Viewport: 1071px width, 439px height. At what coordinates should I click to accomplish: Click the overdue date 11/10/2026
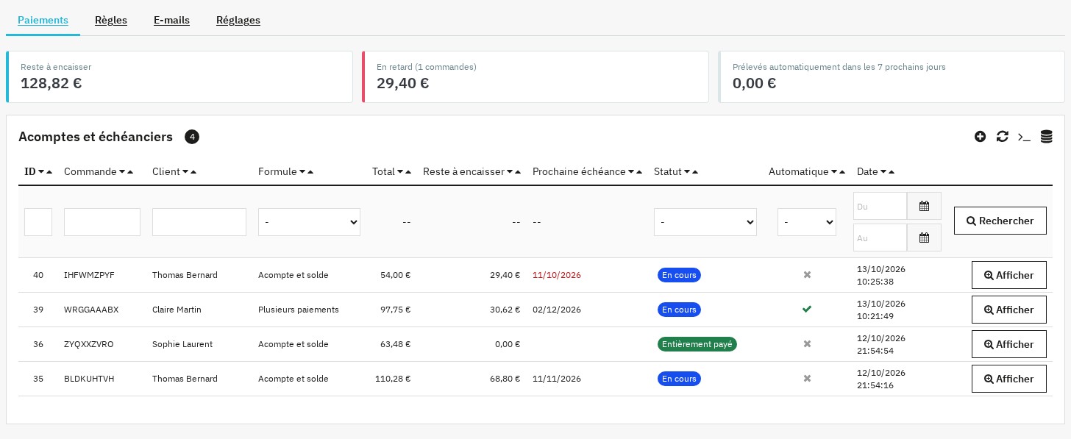(x=557, y=275)
